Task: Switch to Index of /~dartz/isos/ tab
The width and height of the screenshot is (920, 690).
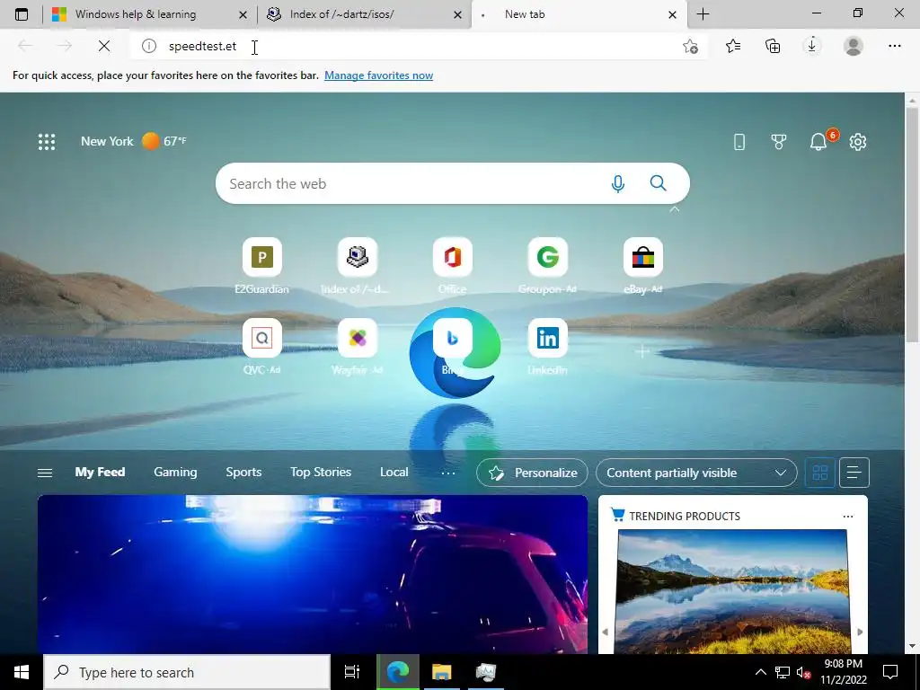Action: pos(341,14)
